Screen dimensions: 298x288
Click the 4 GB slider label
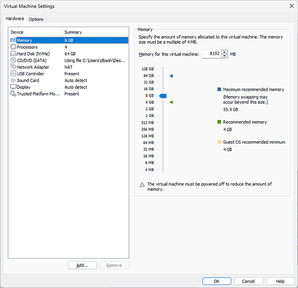tap(149, 102)
